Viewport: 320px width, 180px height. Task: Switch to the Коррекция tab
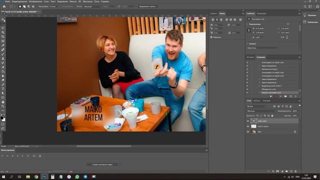tap(261, 13)
